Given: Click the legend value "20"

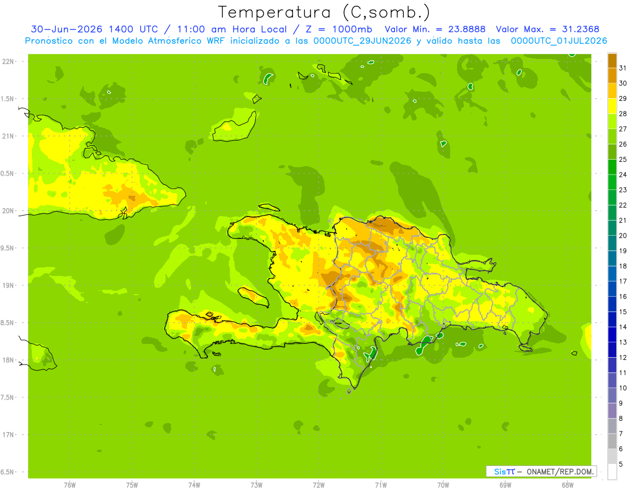Looking at the screenshot, I should tap(623, 236).
